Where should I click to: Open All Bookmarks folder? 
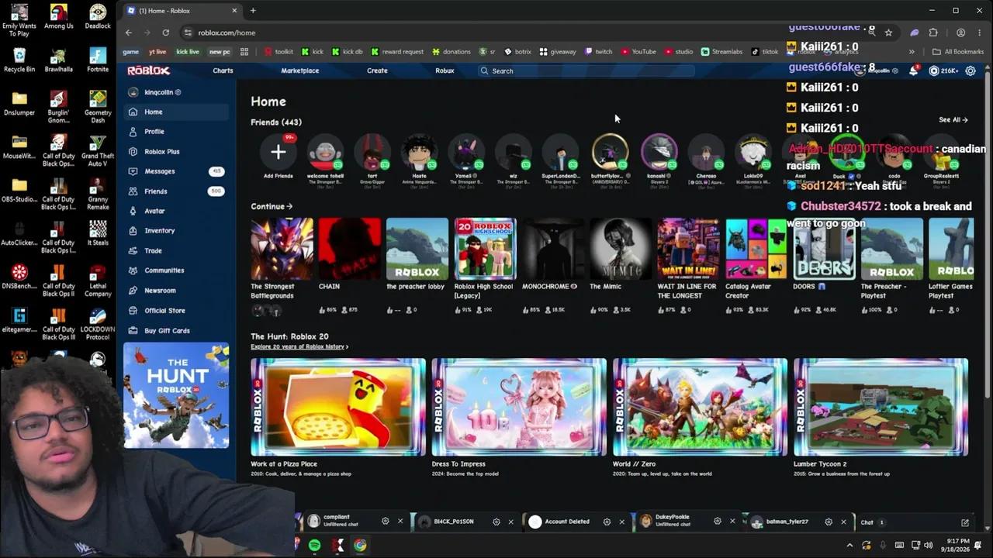[958, 52]
